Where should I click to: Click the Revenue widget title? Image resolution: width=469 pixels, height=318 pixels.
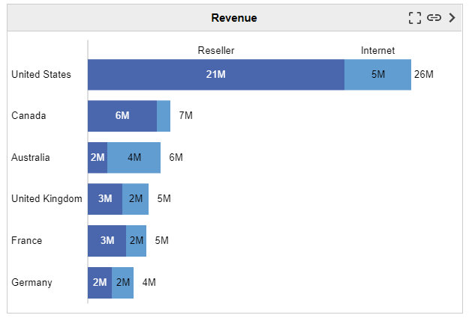233,18
